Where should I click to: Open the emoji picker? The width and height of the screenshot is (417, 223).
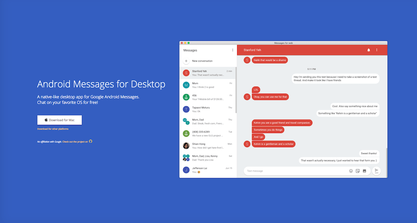(351, 171)
